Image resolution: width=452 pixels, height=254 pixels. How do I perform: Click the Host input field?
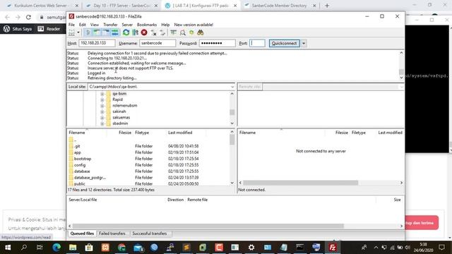tap(97, 43)
